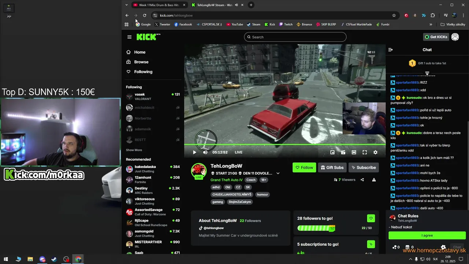Click the heart icon in followers goal
This screenshot has height=264, width=469.
371,218
